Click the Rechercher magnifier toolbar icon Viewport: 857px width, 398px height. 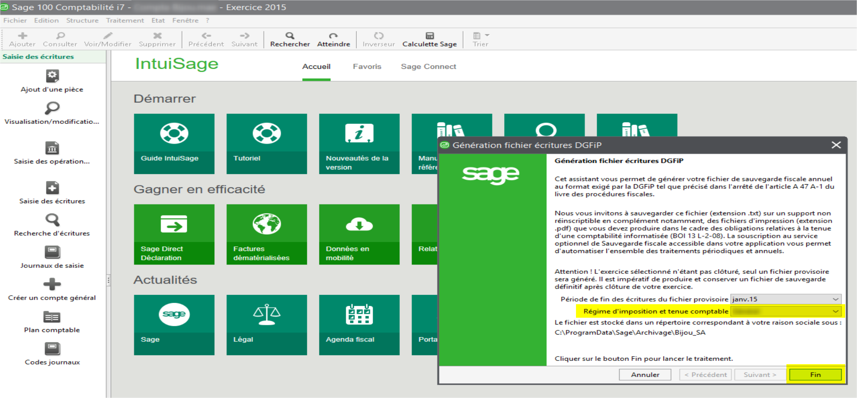tap(289, 36)
